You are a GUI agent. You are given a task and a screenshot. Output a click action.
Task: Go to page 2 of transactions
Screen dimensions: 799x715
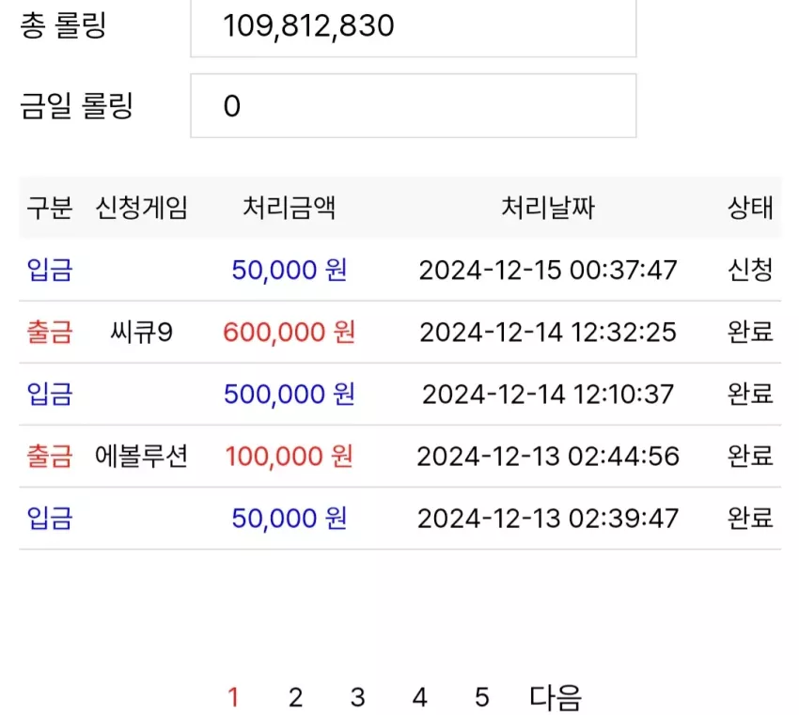coord(295,697)
